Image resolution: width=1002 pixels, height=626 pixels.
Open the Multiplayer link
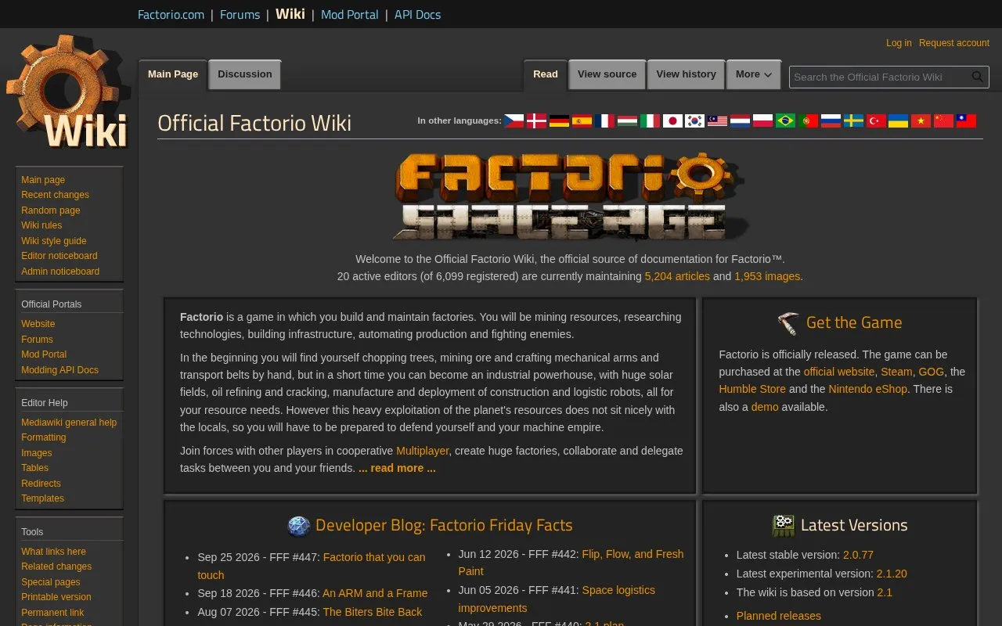point(423,451)
